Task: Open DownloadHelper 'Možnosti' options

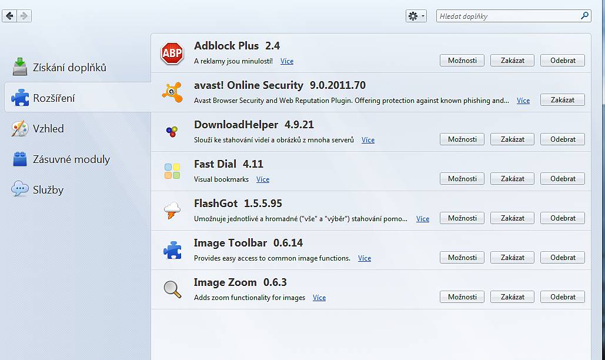Action: [462, 139]
